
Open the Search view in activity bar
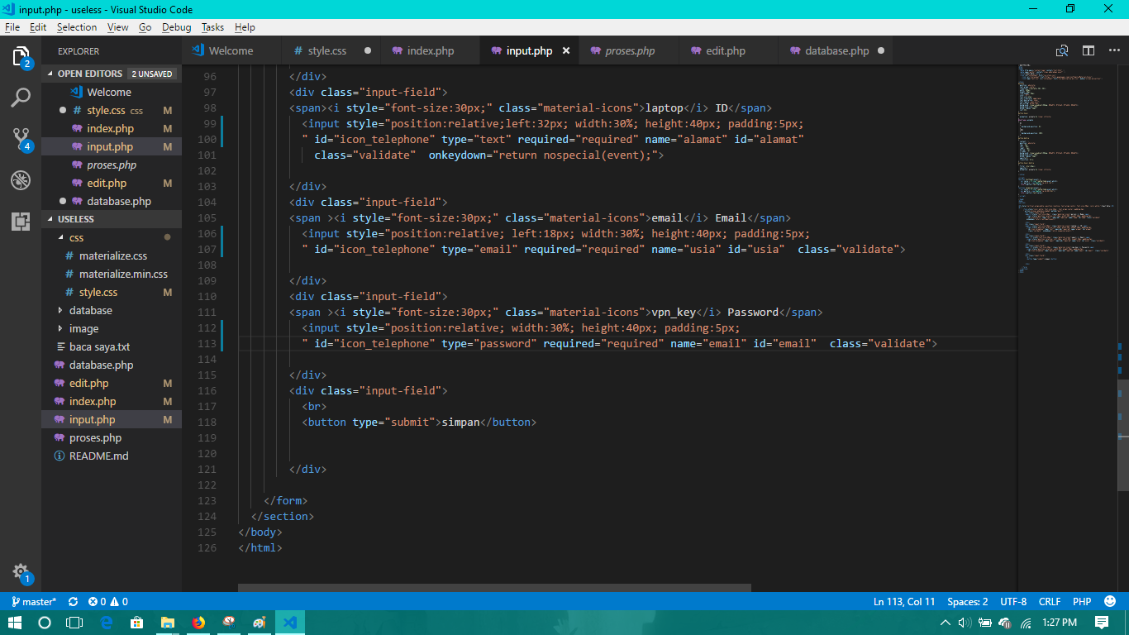coord(21,98)
